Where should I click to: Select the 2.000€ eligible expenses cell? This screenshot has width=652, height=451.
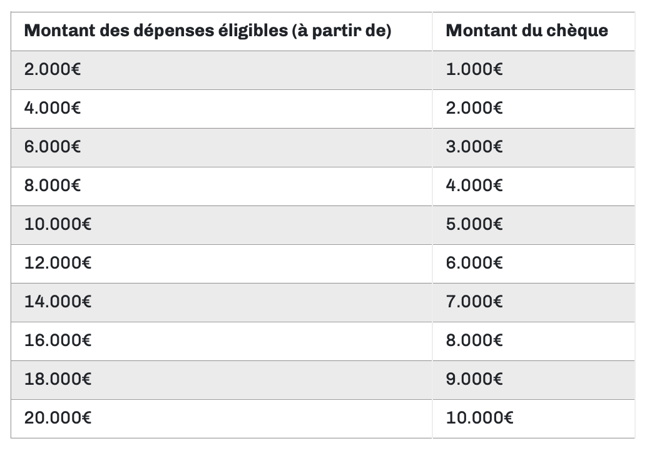coord(53,69)
